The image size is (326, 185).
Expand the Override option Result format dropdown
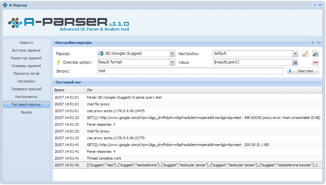pyautogui.click(x=172, y=62)
